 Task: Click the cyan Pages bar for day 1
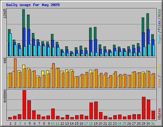(x=11, y=45)
